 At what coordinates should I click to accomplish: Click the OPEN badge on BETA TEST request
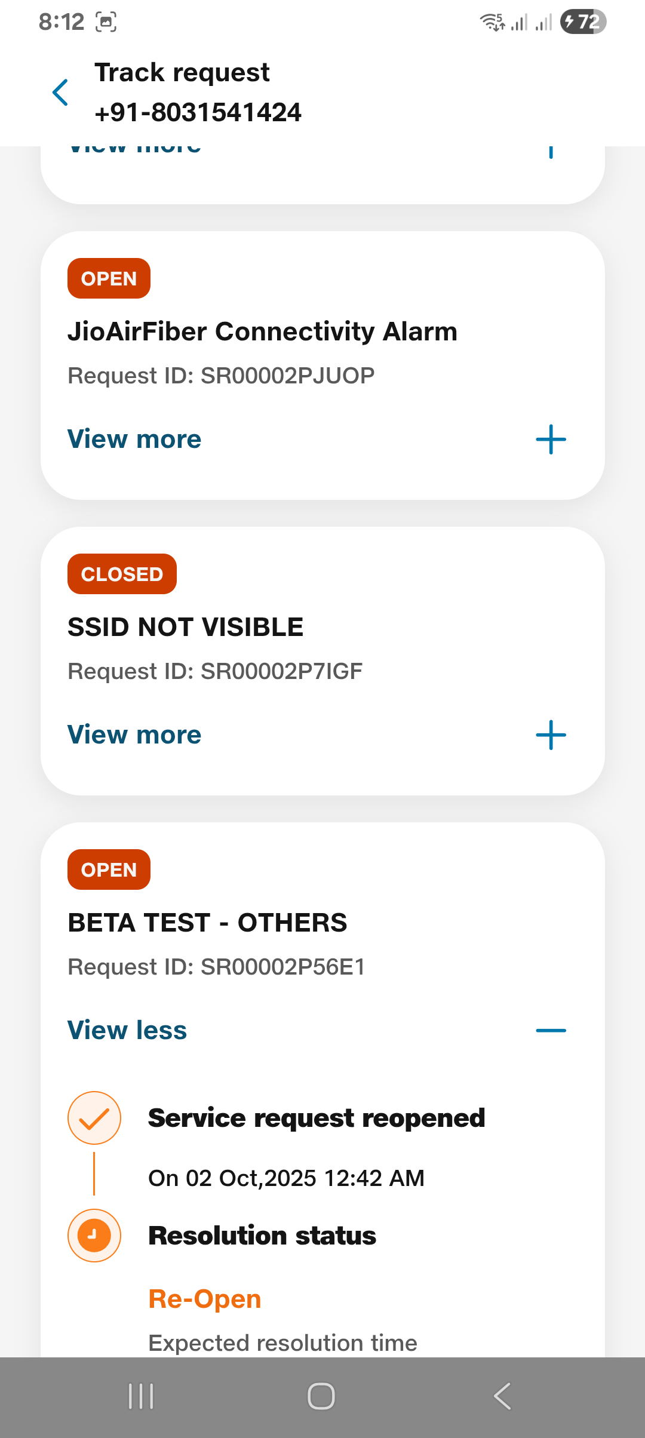click(109, 869)
